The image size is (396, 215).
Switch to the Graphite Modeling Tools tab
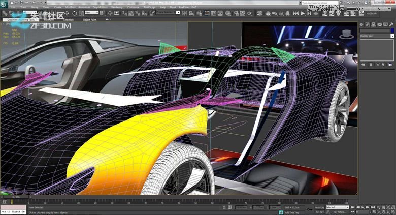pyautogui.click(x=21, y=19)
